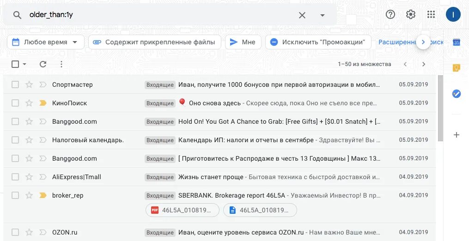Screen dimensions: 469x241
Task: Click the plus icon to get add-ons
Action: coord(457,135)
